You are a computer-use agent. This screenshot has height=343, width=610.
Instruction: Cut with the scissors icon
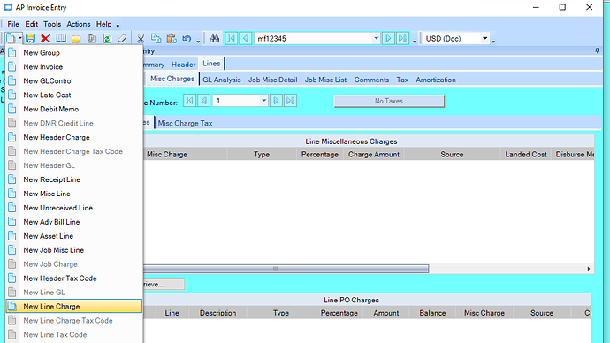click(141, 39)
